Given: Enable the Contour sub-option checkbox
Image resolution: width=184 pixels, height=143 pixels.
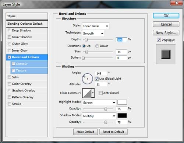Looking at the screenshot, I should pos(13,64).
